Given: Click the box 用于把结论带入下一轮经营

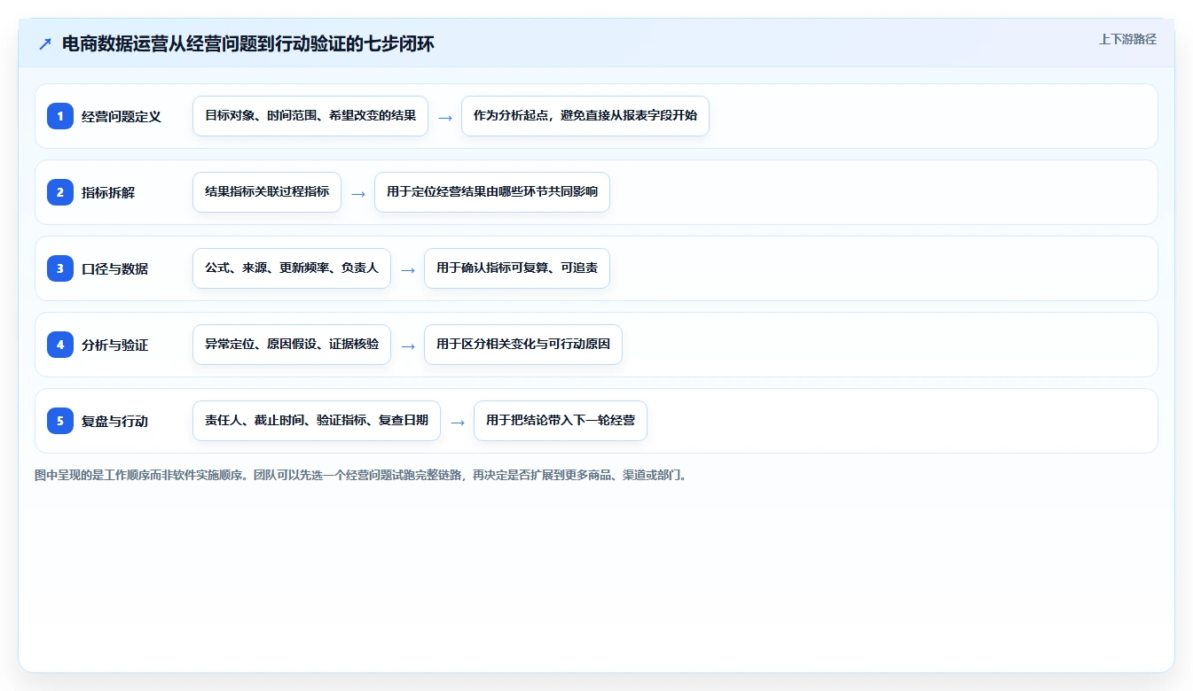Looking at the screenshot, I should [561, 421].
